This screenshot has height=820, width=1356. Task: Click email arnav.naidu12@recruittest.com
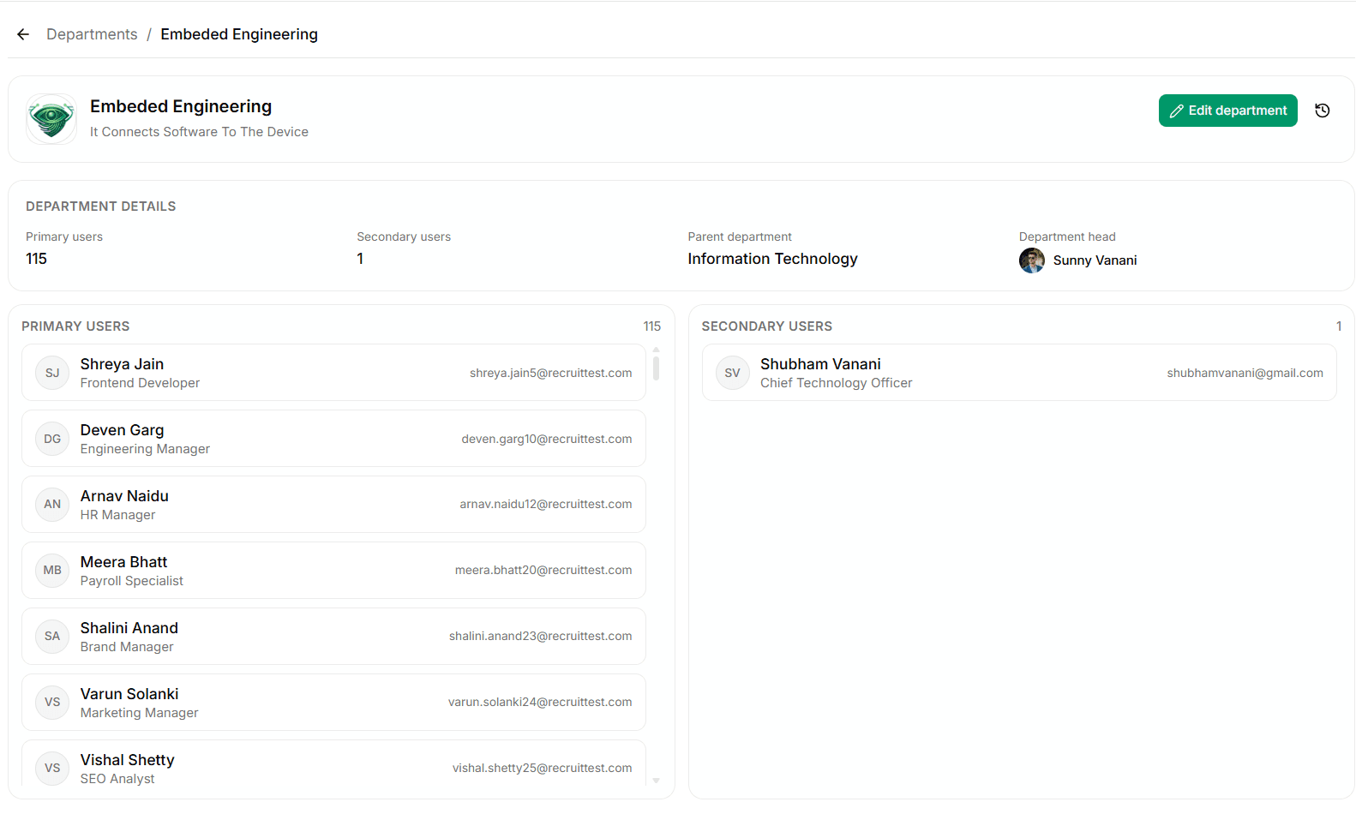(546, 504)
